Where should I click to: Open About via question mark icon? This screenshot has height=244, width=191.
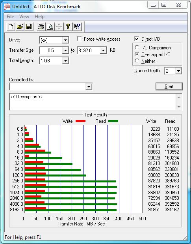pos(68,26)
